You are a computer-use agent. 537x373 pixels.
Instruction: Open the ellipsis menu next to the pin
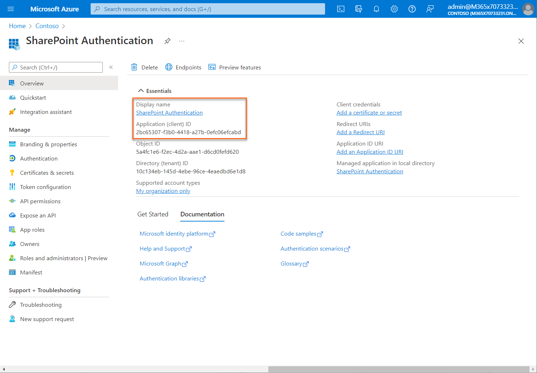click(182, 41)
